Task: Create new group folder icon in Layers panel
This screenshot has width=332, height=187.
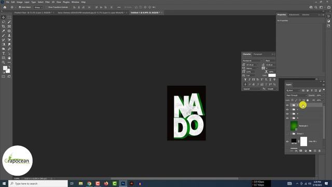Action: 310,151
